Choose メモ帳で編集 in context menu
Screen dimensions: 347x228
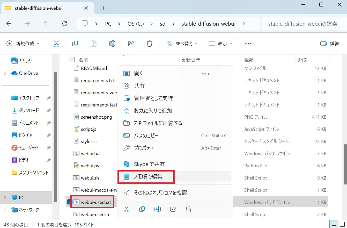(175, 176)
